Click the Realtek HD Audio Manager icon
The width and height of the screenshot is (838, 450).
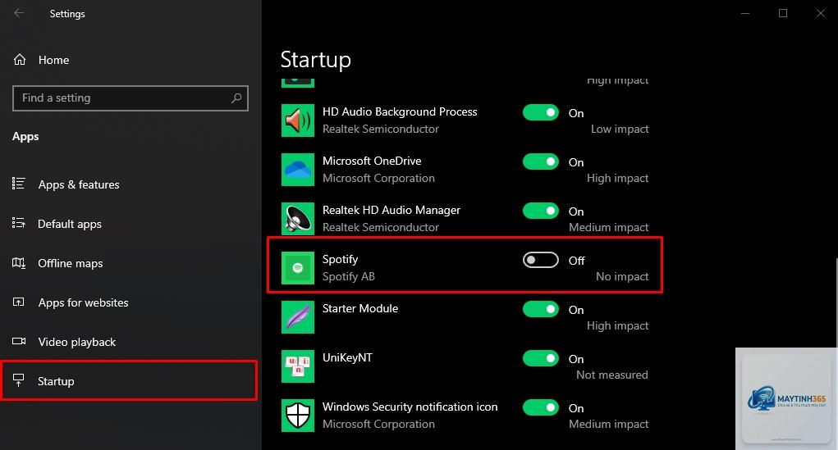click(x=298, y=219)
